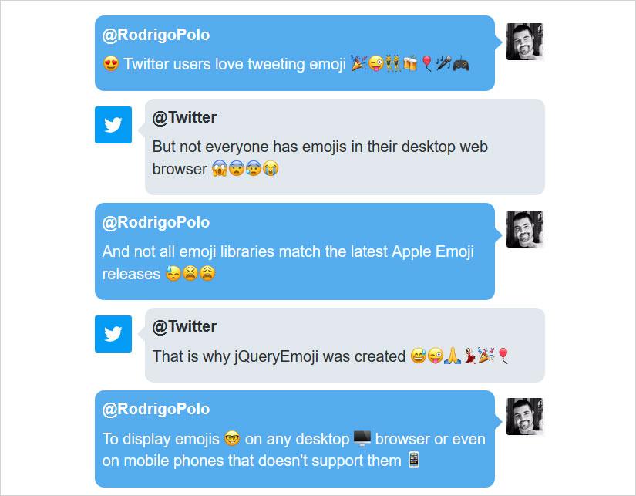Click the red balloon emoji in first tweet
This screenshot has height=496, width=636.
[x=427, y=64]
